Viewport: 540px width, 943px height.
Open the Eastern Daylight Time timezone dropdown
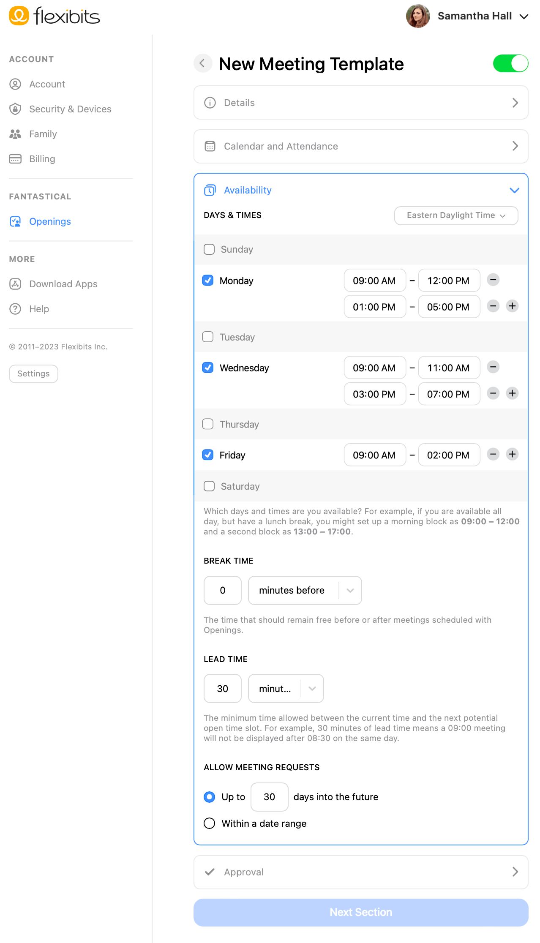click(456, 215)
